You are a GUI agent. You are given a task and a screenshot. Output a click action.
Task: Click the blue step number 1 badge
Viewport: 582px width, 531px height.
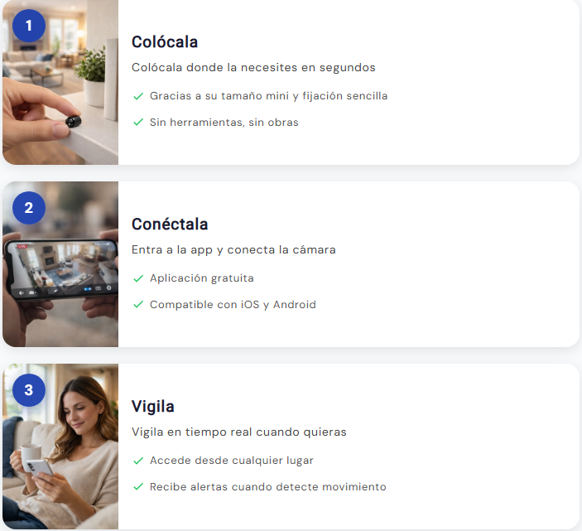coord(29,26)
